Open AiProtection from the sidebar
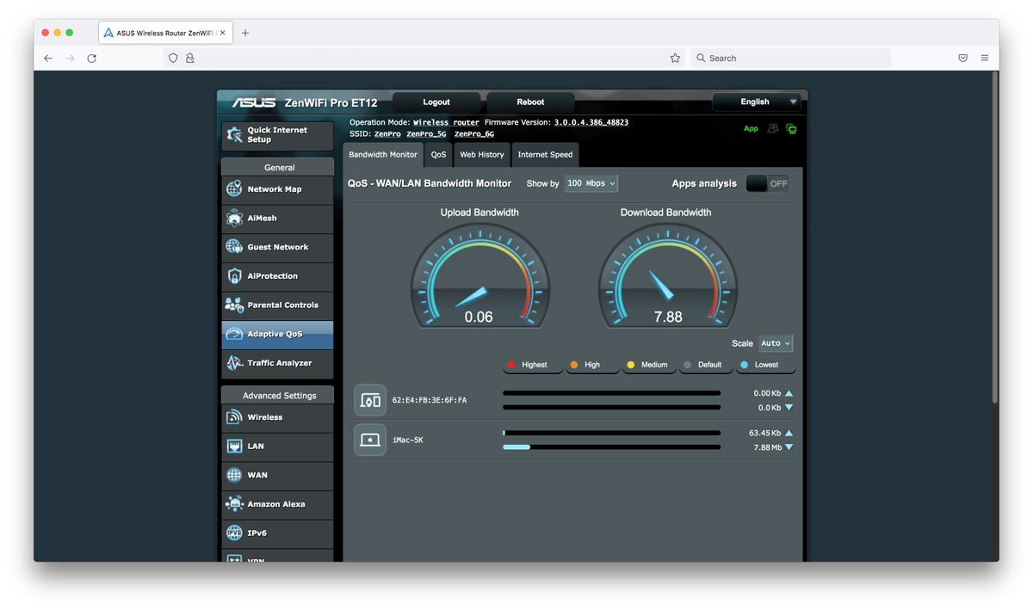1033x610 pixels. click(x=276, y=276)
